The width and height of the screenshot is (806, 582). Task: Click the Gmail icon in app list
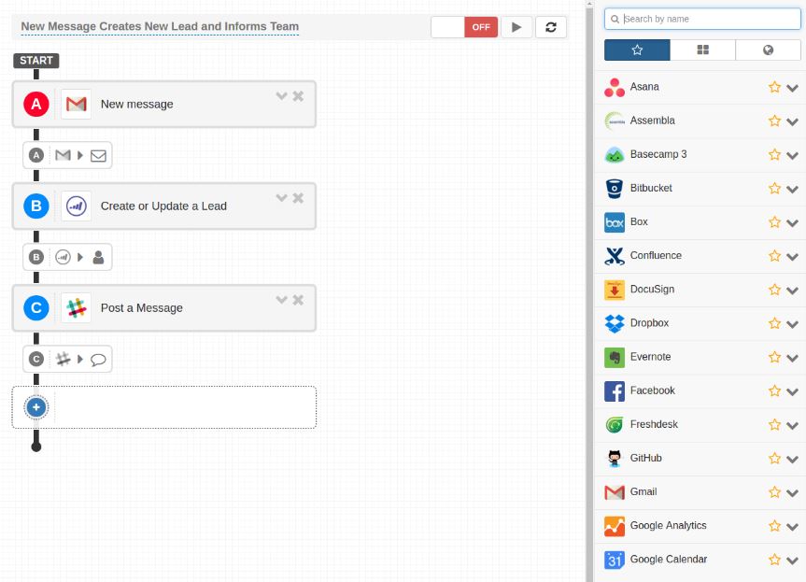tap(615, 492)
